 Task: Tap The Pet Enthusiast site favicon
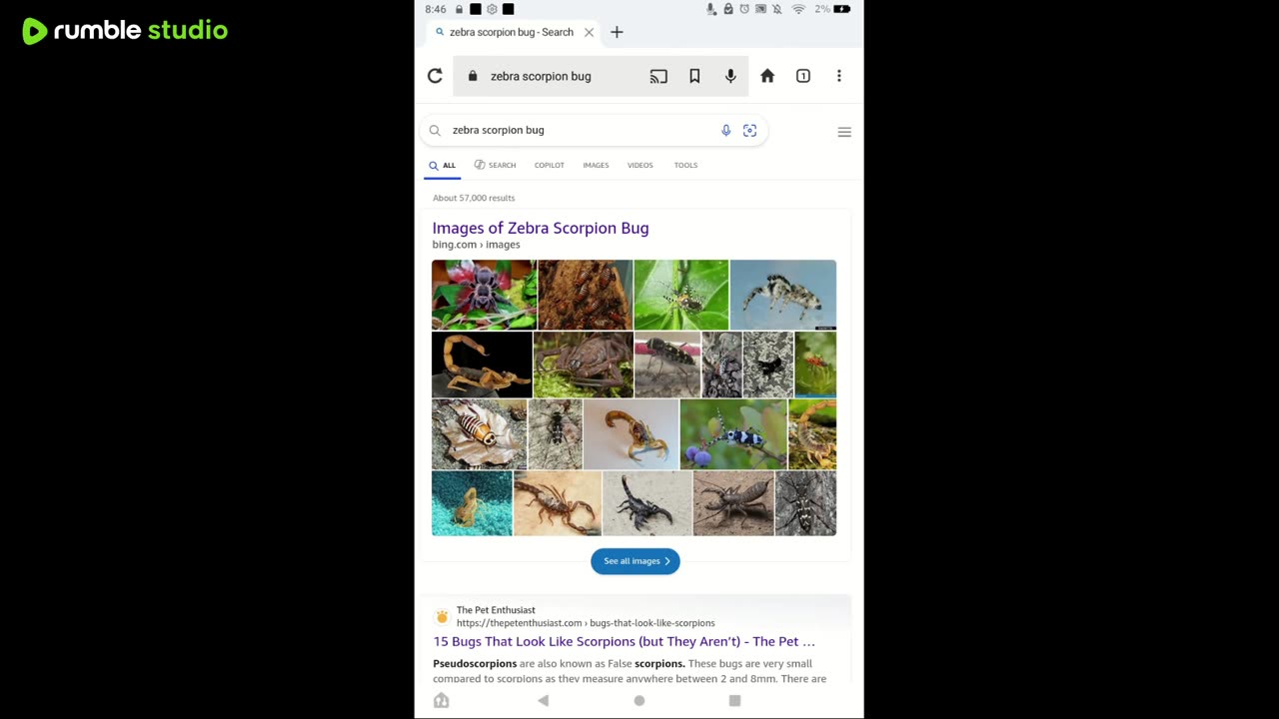(x=442, y=616)
